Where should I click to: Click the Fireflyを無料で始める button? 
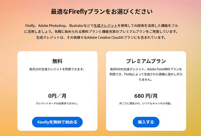click(x=57, y=122)
